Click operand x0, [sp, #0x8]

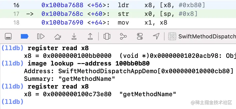click(x=171, y=14)
